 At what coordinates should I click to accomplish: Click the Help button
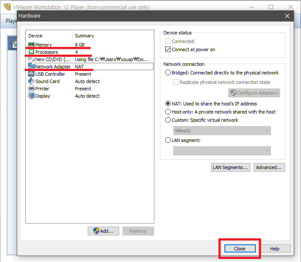coord(275,249)
